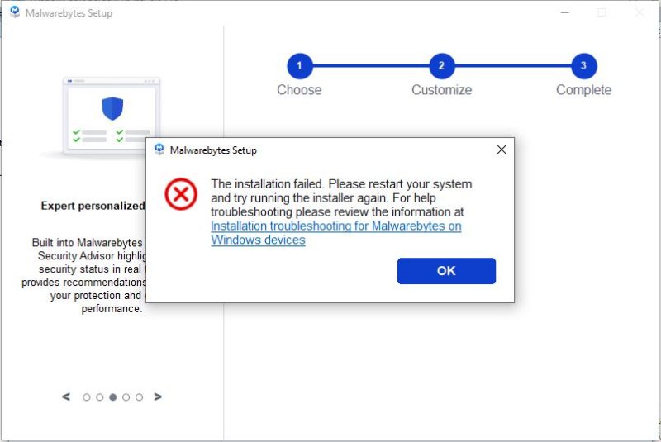Image resolution: width=661 pixels, height=442 pixels.
Task: Close the Malwarebytes Setup error dialog
Action: tap(502, 150)
